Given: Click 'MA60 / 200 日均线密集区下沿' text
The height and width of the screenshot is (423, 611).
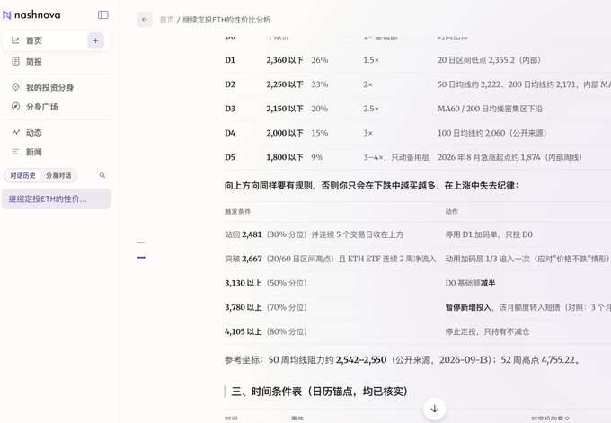Looking at the screenshot, I should (x=490, y=109).
